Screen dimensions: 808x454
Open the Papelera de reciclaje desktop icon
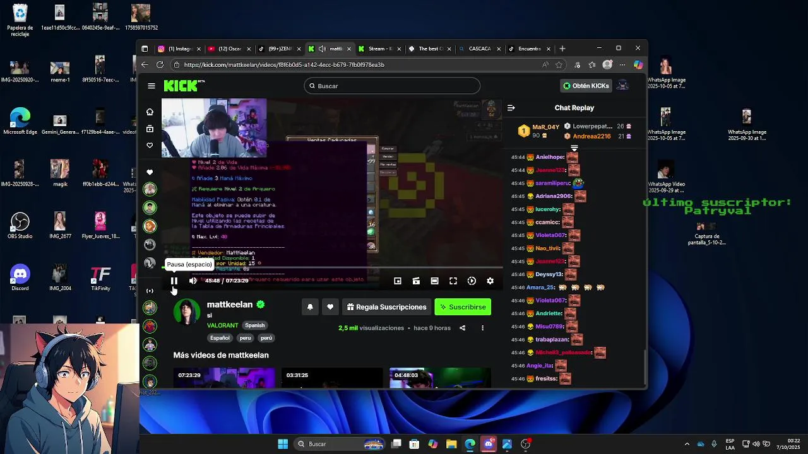pos(20,20)
